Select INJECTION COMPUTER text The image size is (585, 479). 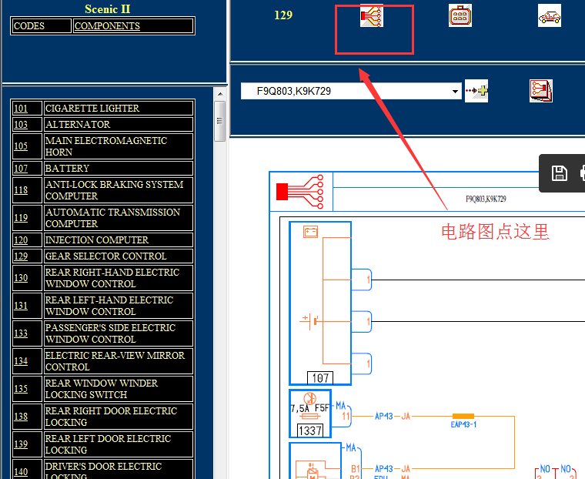tap(97, 240)
